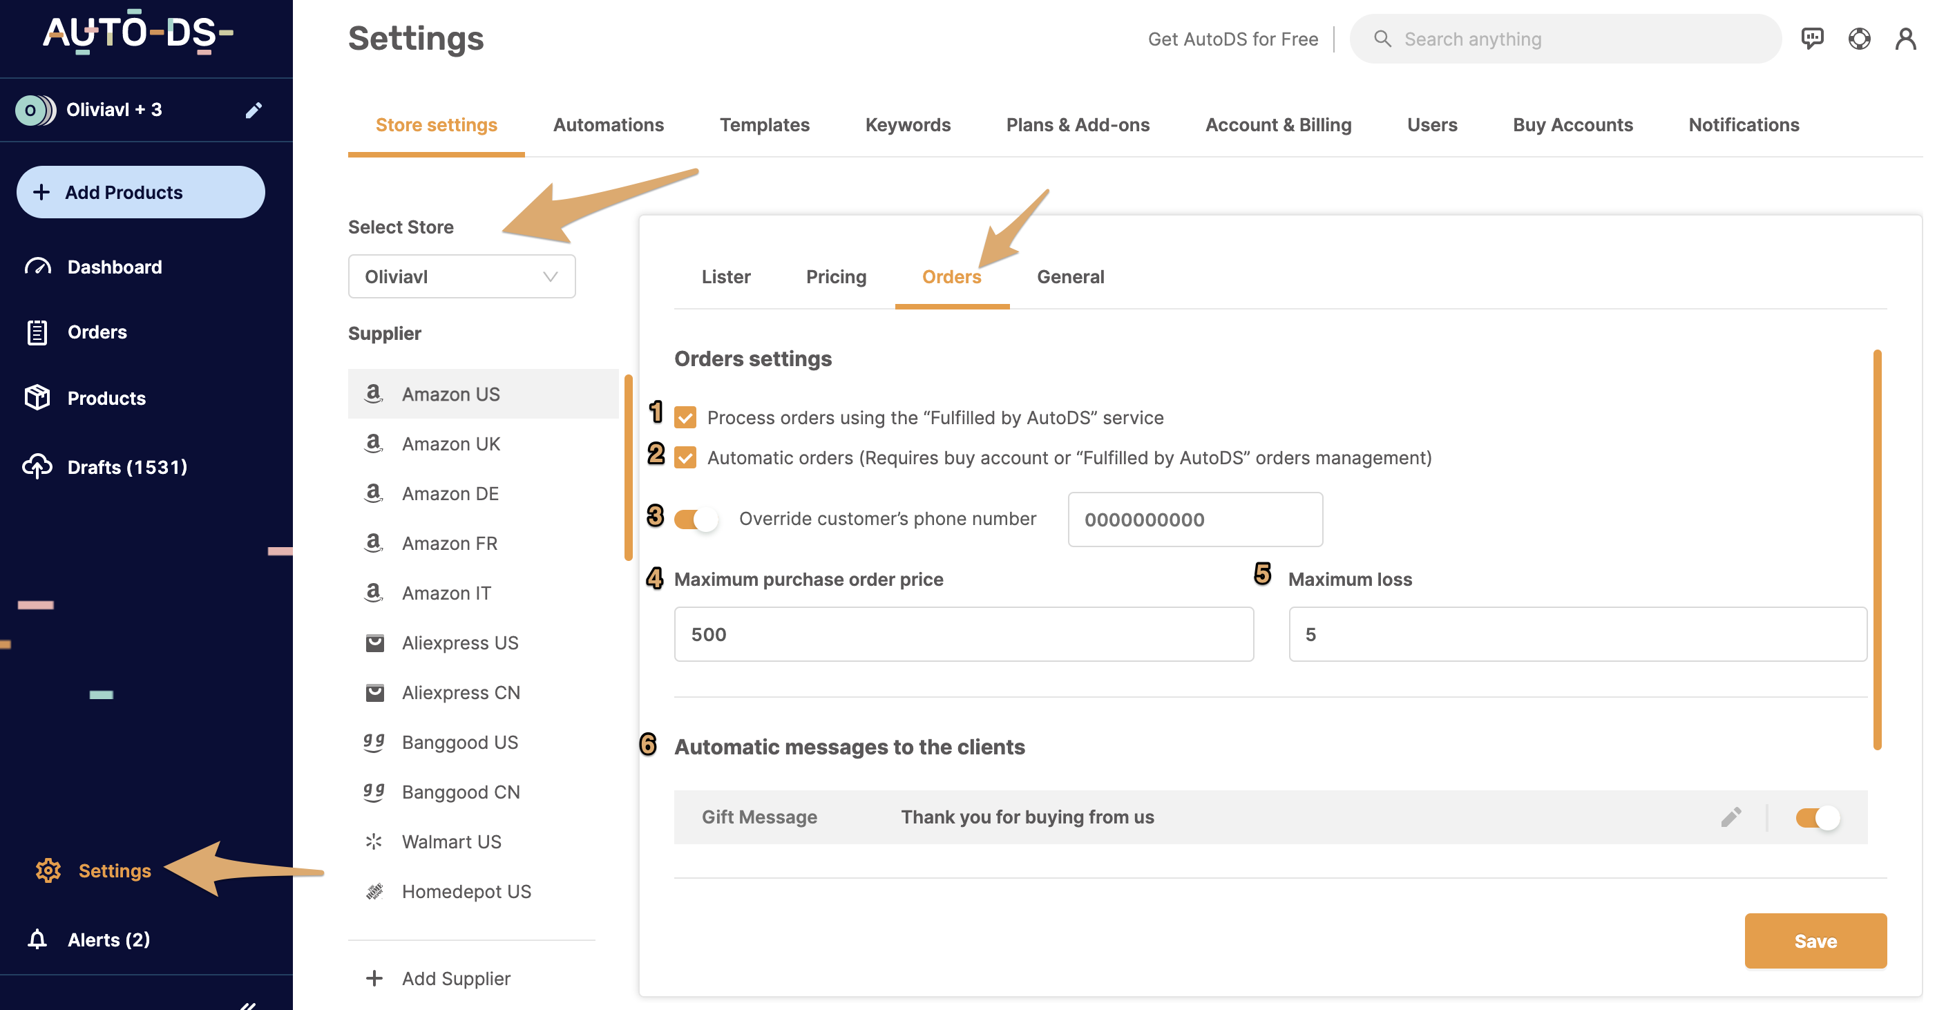
Task: Click the override phone number field
Action: [x=1194, y=519]
